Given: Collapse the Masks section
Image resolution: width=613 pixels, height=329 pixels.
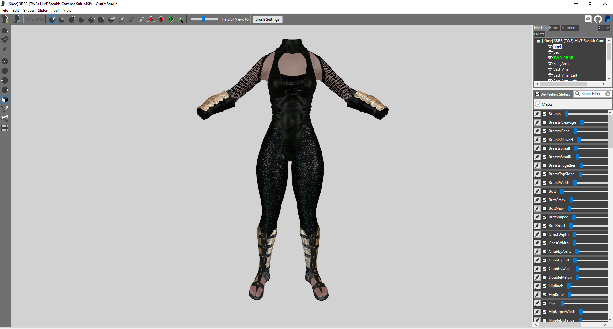Looking at the screenshot, I should [539, 104].
